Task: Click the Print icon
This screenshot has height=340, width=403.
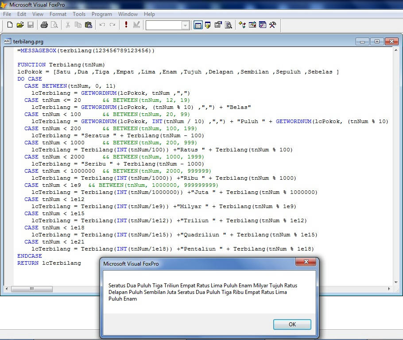Action: click(x=44, y=25)
